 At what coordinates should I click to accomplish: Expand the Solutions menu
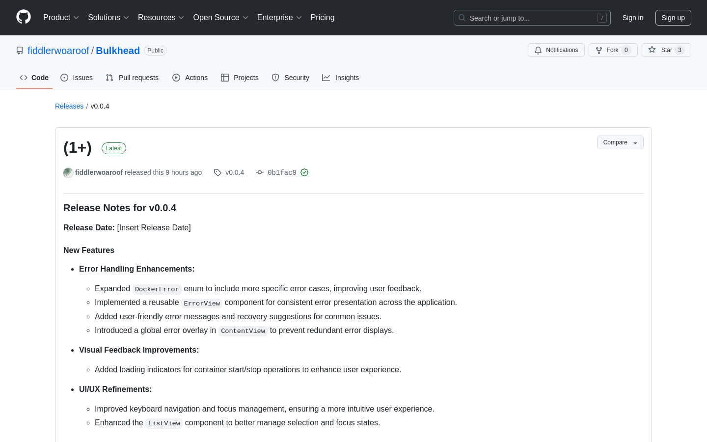pos(109,18)
